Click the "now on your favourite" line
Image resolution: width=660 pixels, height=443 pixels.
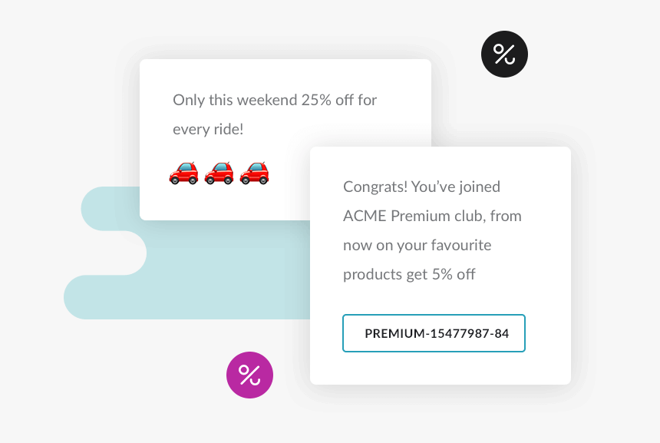tap(417, 245)
